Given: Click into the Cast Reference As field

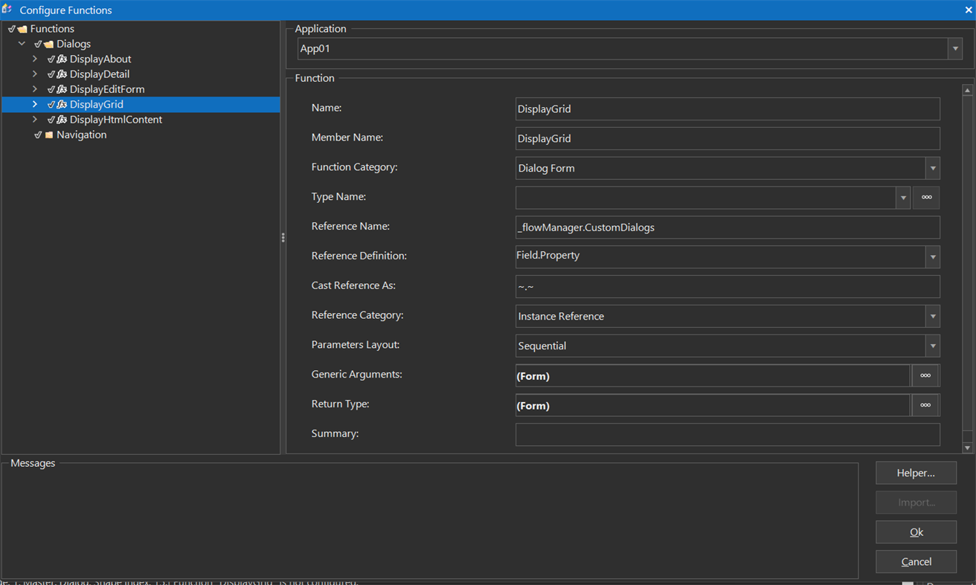Looking at the screenshot, I should point(728,287).
